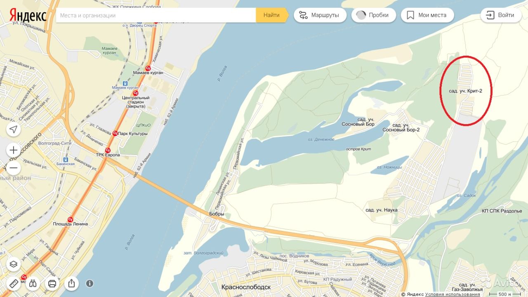Image resolution: width=528 pixels, height=297 pixels.
Task: Open street panoramas via binoculars icon
Action: [x=33, y=283]
